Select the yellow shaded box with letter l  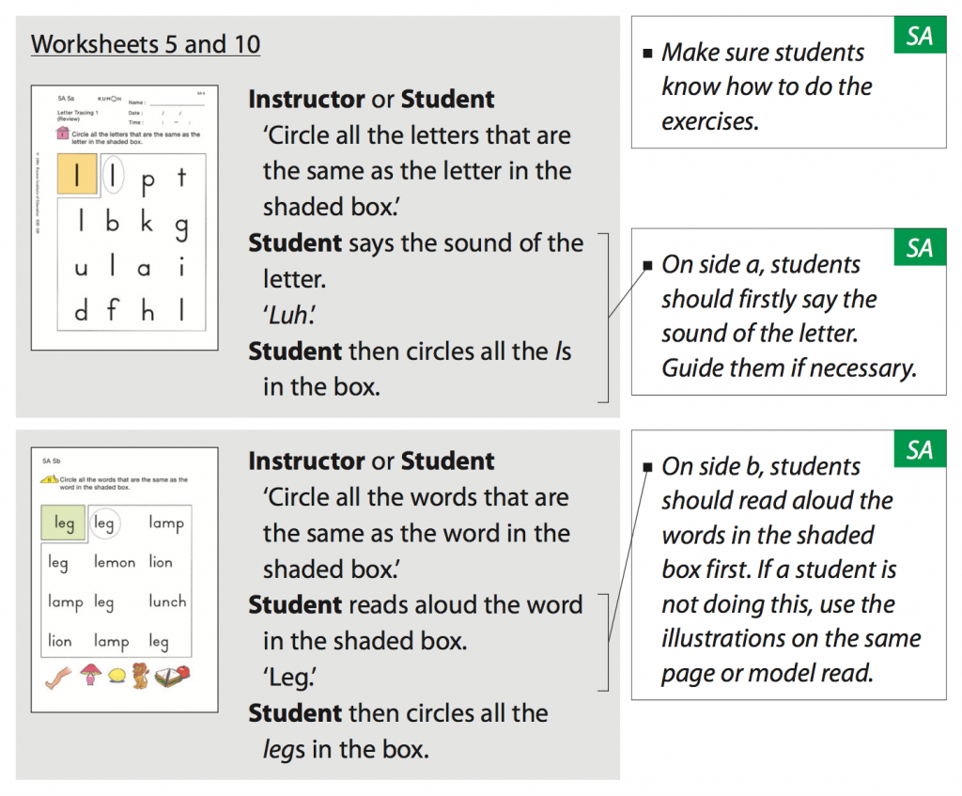tap(78, 175)
